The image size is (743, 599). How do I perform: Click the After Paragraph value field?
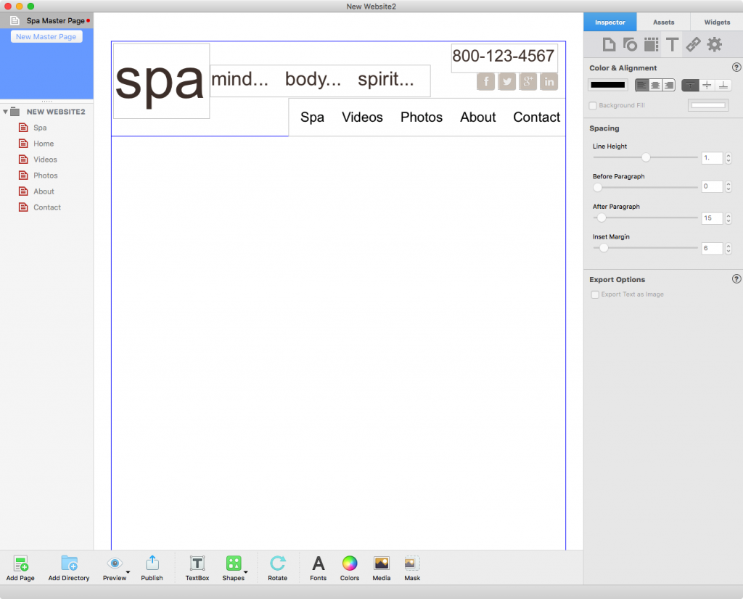coord(712,218)
